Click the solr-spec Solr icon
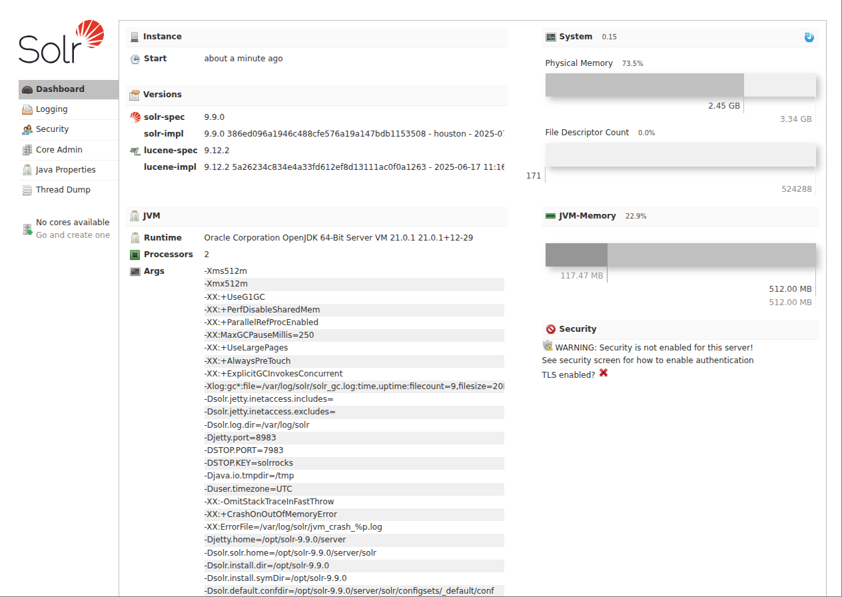The image size is (842, 597). pos(135,117)
